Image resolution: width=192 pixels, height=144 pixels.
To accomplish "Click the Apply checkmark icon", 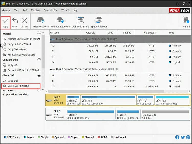I will pos(5,21).
